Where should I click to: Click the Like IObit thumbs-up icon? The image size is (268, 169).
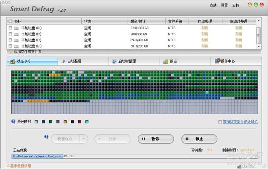click(239, 167)
